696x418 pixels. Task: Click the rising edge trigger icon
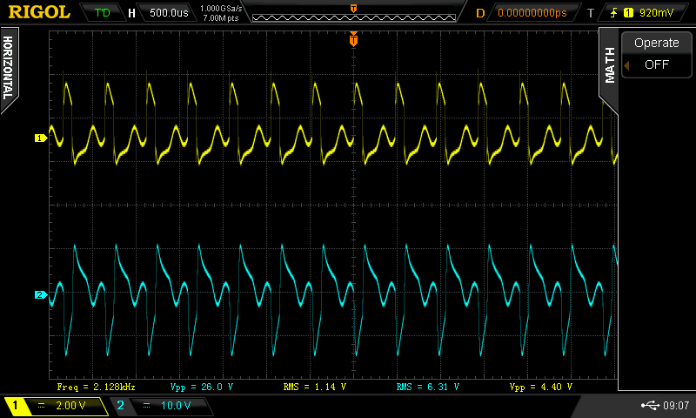614,13
